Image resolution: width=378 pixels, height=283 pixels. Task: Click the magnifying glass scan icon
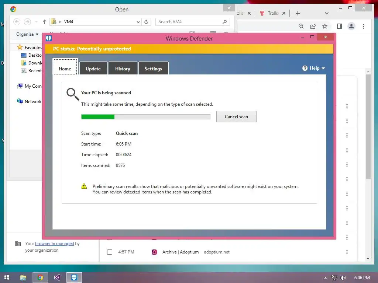(73, 94)
